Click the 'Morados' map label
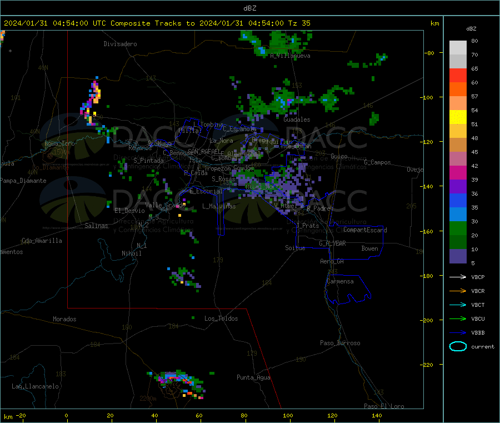The height and width of the screenshot is (423, 500). pyautogui.click(x=64, y=319)
